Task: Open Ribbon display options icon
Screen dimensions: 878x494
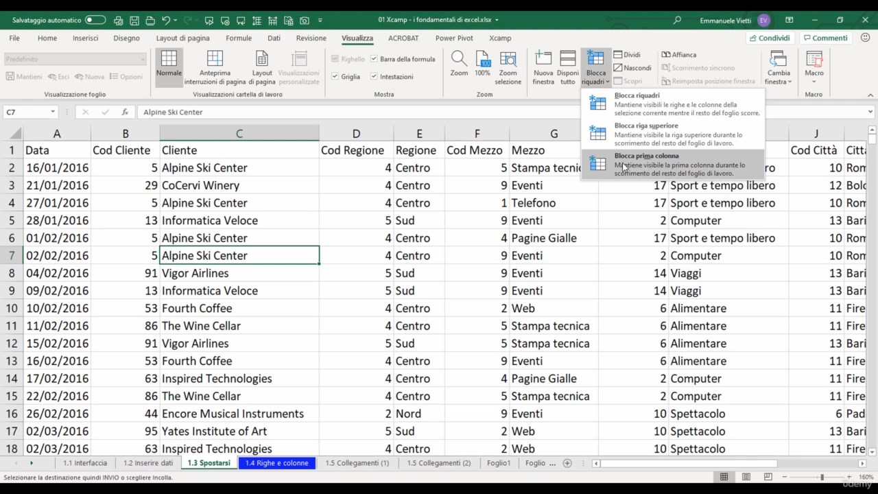Action: click(x=789, y=21)
